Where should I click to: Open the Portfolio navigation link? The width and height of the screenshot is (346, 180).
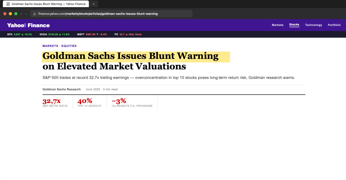pos(334,25)
